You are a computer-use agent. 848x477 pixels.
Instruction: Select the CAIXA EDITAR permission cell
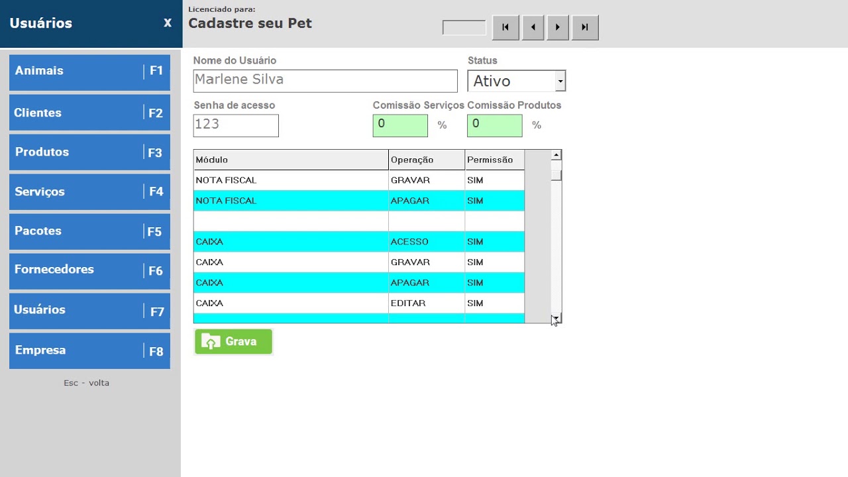(494, 303)
